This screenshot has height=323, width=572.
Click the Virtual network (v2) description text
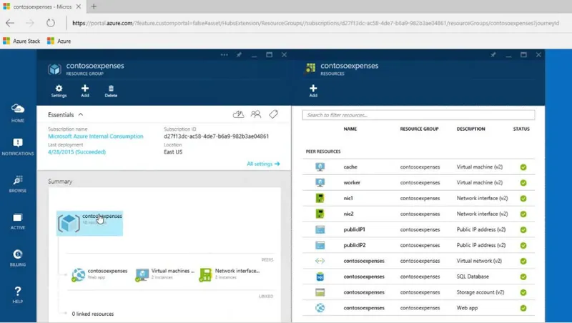pos(479,261)
